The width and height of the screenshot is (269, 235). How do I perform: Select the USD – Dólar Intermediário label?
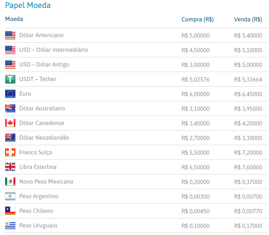tap(54, 50)
